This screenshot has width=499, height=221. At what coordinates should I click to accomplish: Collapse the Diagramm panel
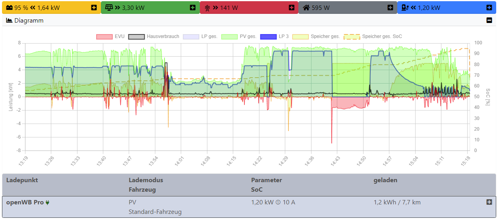point(489,21)
